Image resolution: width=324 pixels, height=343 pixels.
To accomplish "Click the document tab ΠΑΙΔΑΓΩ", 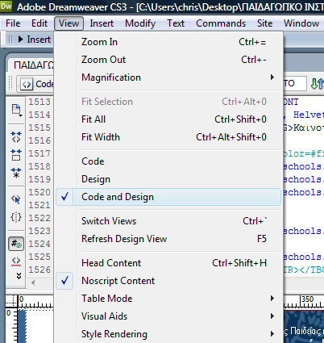I will point(34,65).
